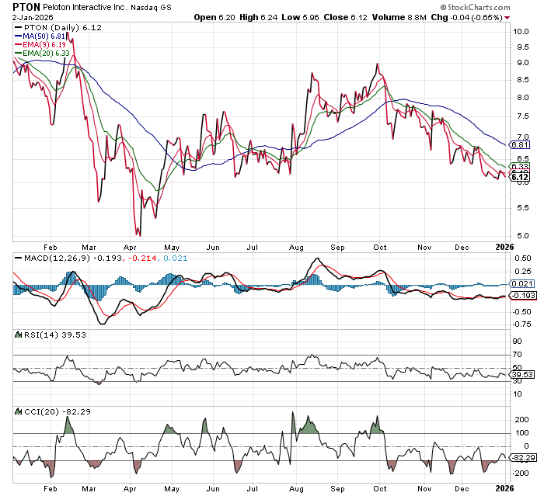Select the PTON (Daily) 6.12 legend entry
This screenshot has height=496, width=544.
pyautogui.click(x=54, y=28)
